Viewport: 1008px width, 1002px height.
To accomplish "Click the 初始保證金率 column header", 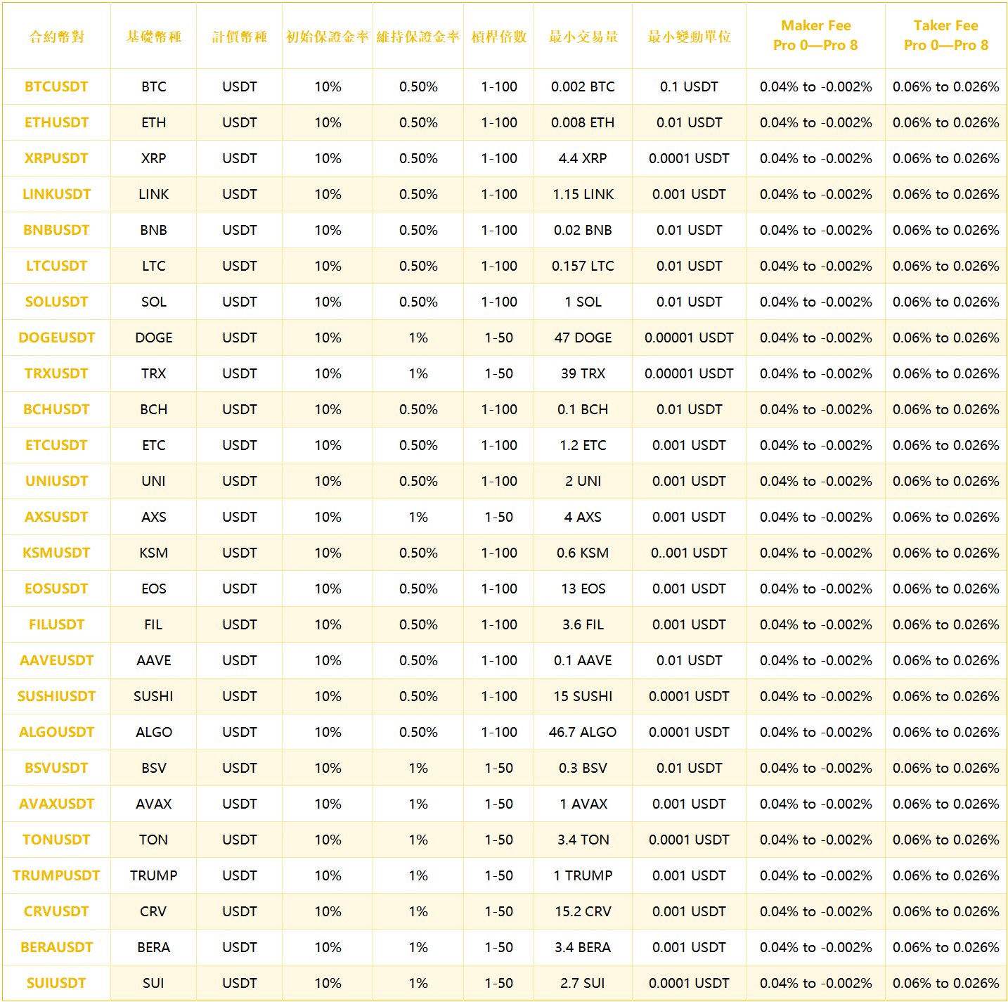I will 328,37.
